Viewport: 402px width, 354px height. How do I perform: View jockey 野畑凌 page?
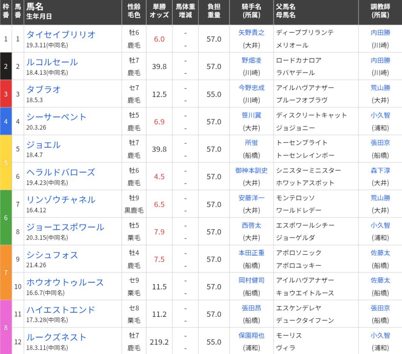coord(251,60)
